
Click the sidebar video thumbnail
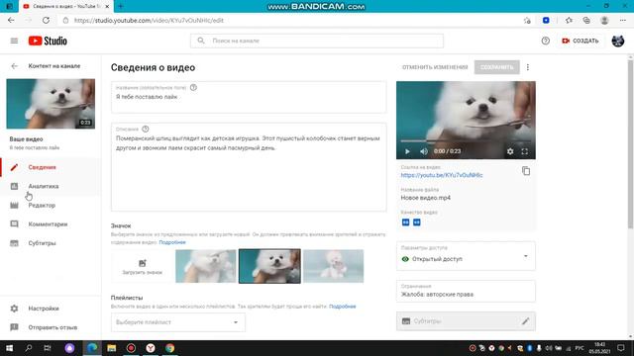51,104
